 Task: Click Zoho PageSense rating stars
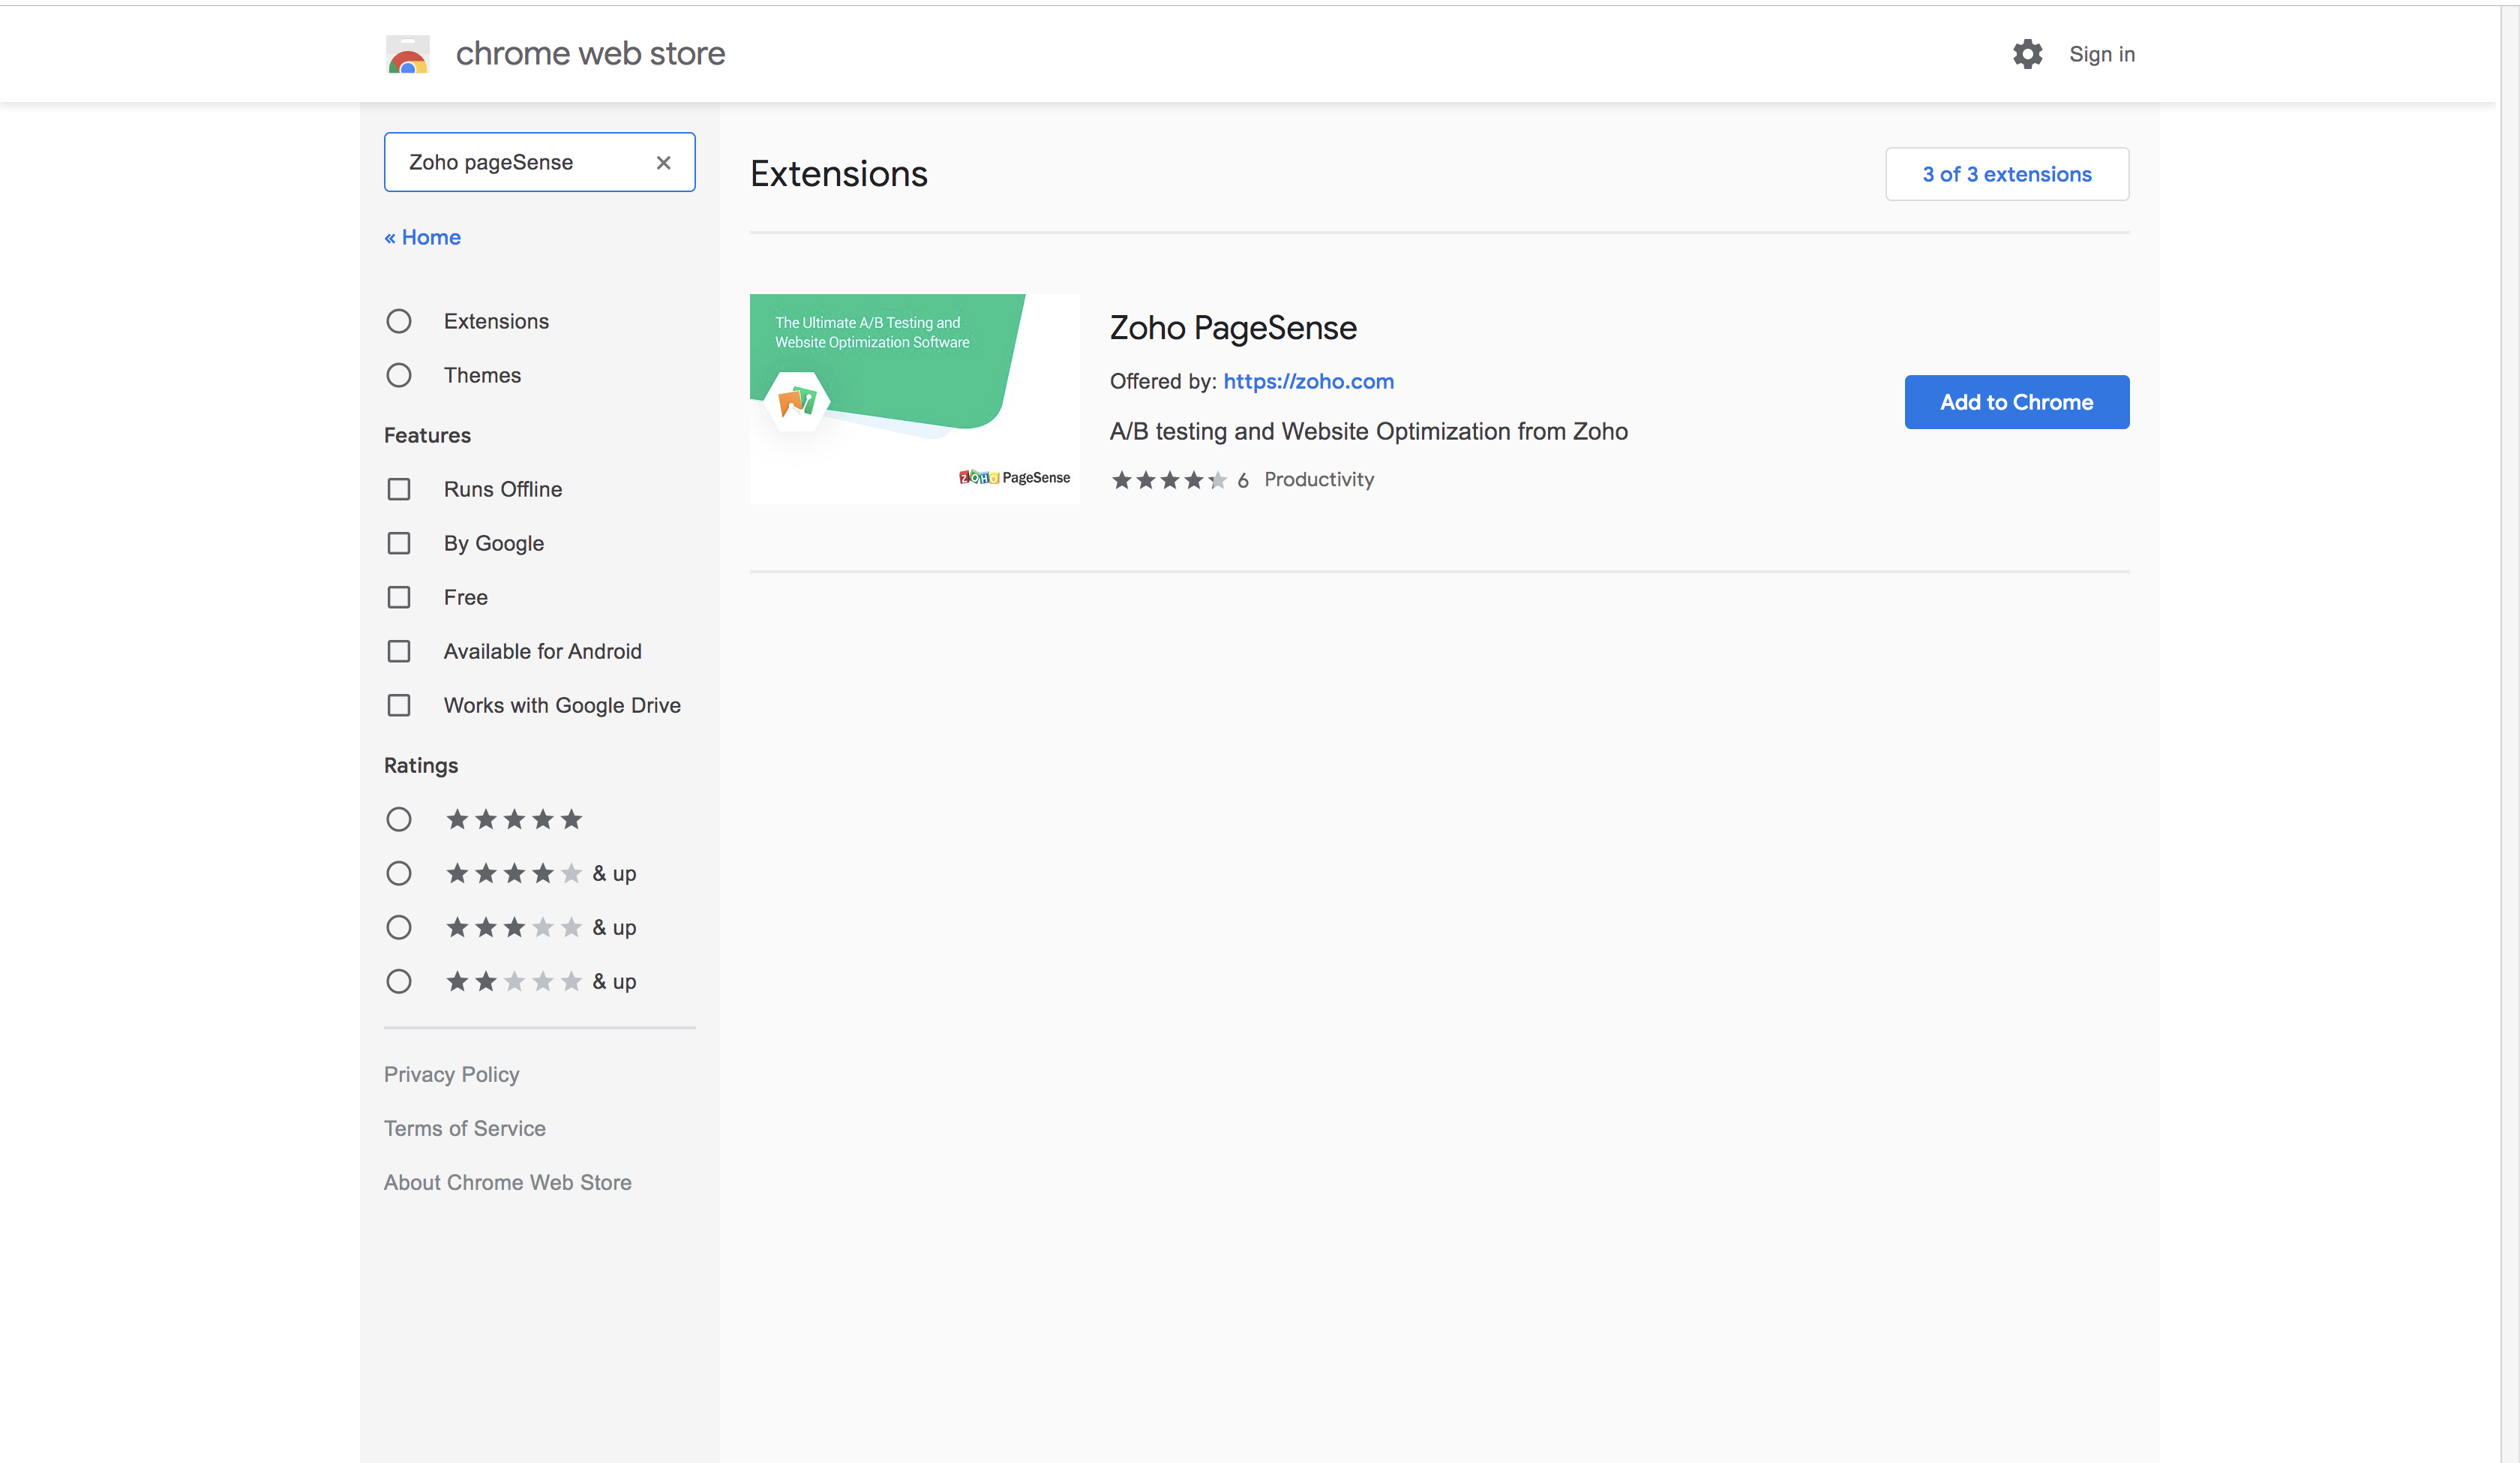coord(1168,480)
